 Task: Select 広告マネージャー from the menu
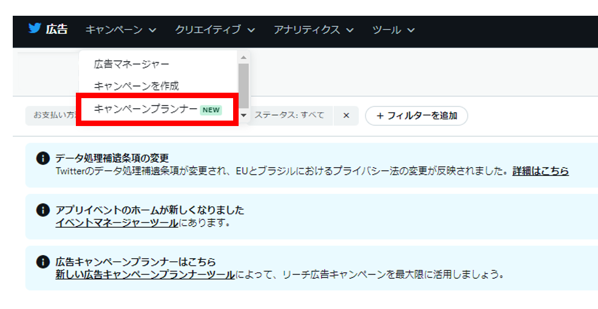click(132, 64)
